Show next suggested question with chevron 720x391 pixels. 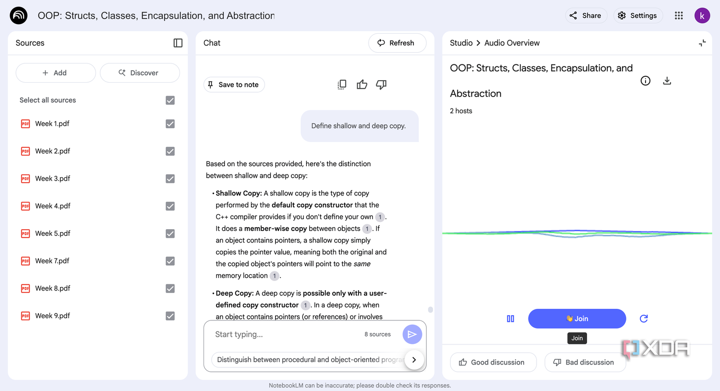[x=414, y=360]
